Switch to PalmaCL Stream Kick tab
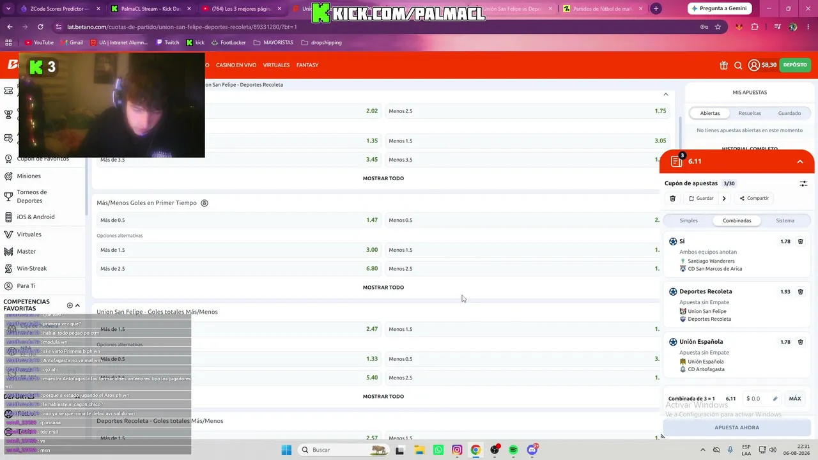Screen dimensions: 818x460 pos(150,9)
